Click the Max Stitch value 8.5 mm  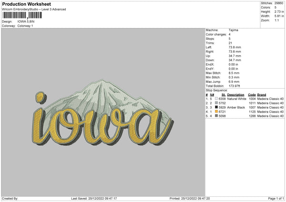pyautogui.click(x=234, y=73)
